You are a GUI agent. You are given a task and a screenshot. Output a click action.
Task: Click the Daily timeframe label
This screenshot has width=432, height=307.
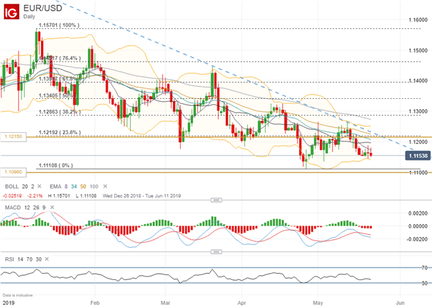[x=29, y=17]
